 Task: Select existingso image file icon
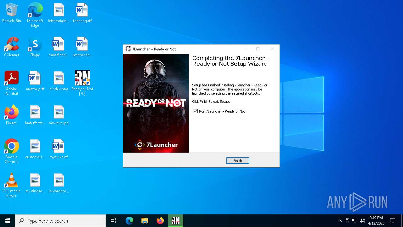click(x=35, y=183)
